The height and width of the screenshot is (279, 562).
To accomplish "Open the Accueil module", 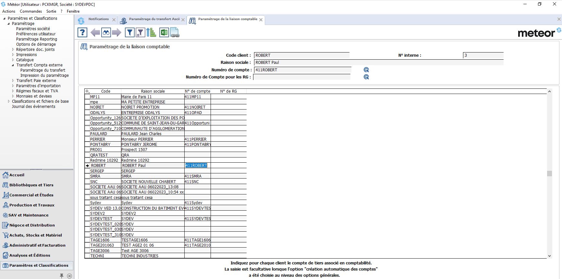I will (37, 175).
